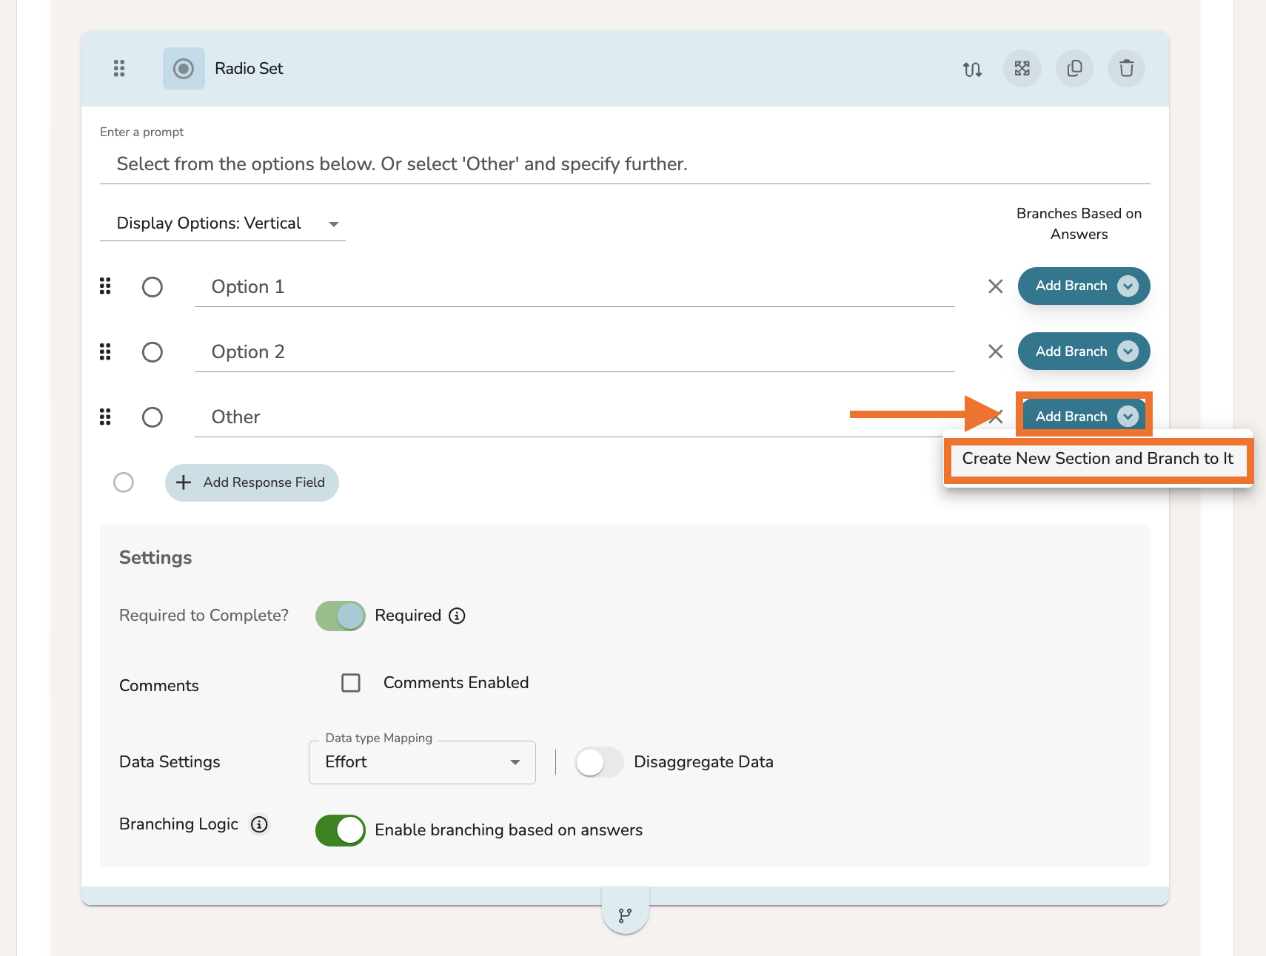
Task: Click the expand arrows icon in header
Action: [x=1022, y=69]
